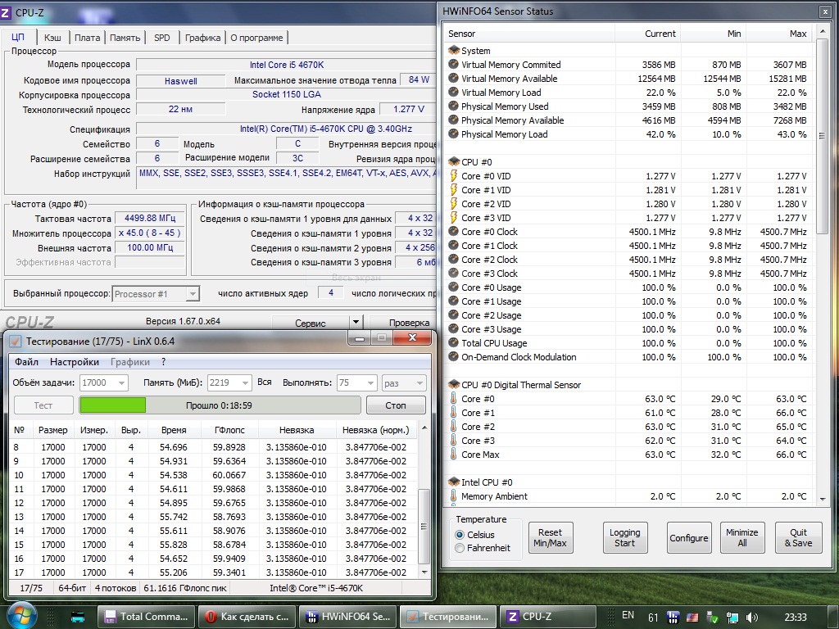839x629 pixels.
Task: Click the flag icon in the system tray
Action: coord(692,618)
